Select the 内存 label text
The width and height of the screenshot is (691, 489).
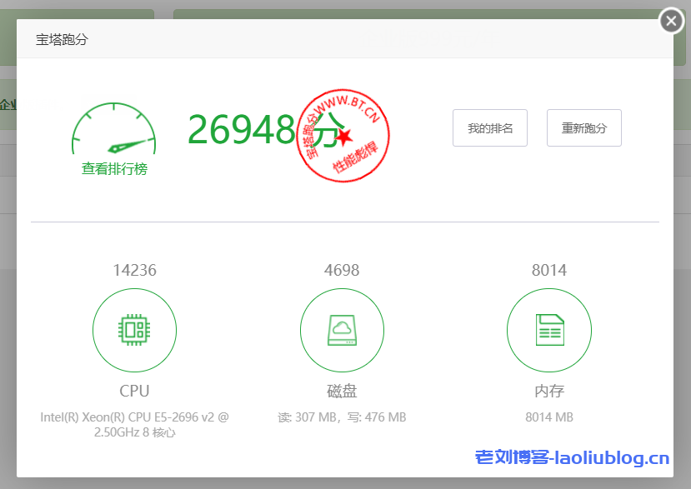click(549, 391)
